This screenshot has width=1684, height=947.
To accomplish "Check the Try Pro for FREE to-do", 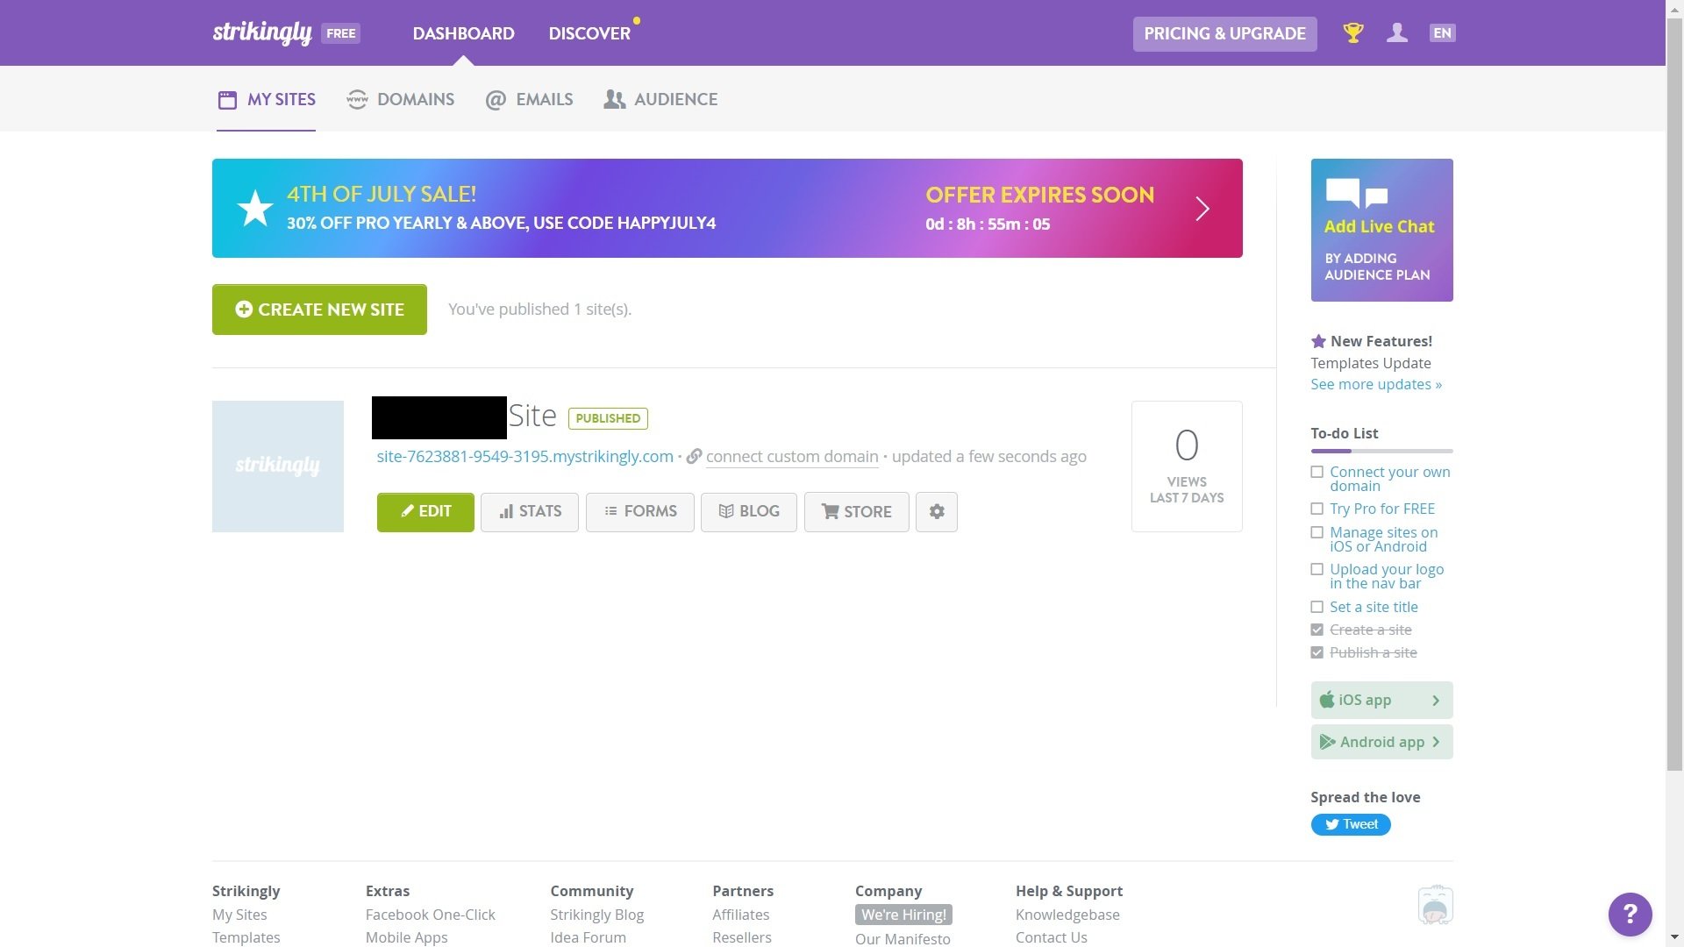I will click(x=1317, y=509).
